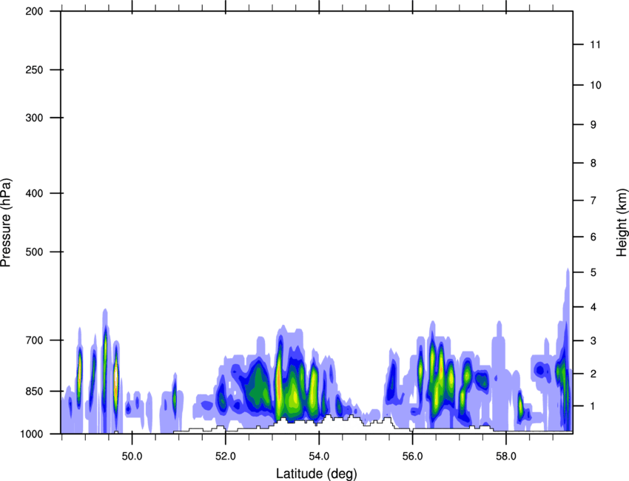
Task: Click the 1 km height label
Action: (593, 406)
